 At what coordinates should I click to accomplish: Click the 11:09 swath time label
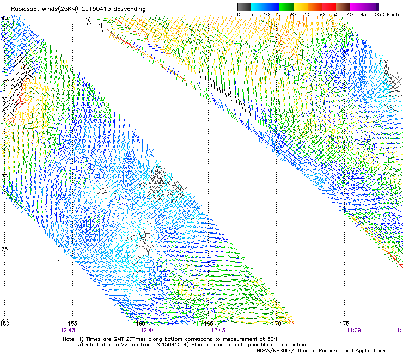point(353,331)
